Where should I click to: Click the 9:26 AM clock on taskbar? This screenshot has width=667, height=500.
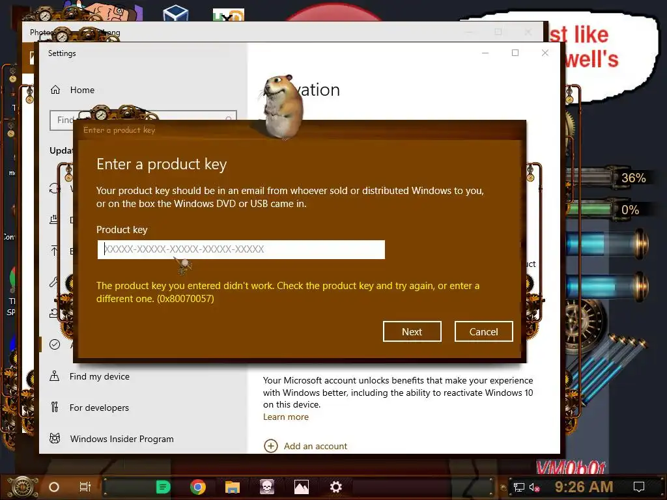click(584, 487)
